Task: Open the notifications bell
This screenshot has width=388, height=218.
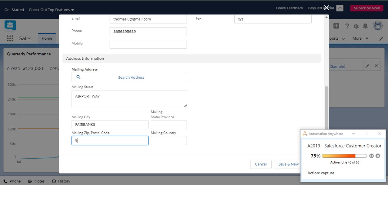Action: point(365,26)
